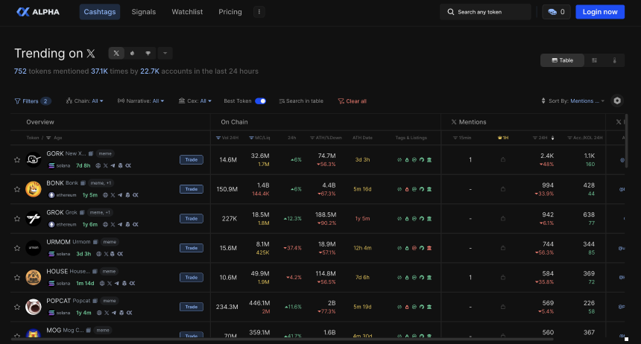This screenshot has height=344, width=641.
Task: Open the Watchlist tab
Action: tap(187, 12)
